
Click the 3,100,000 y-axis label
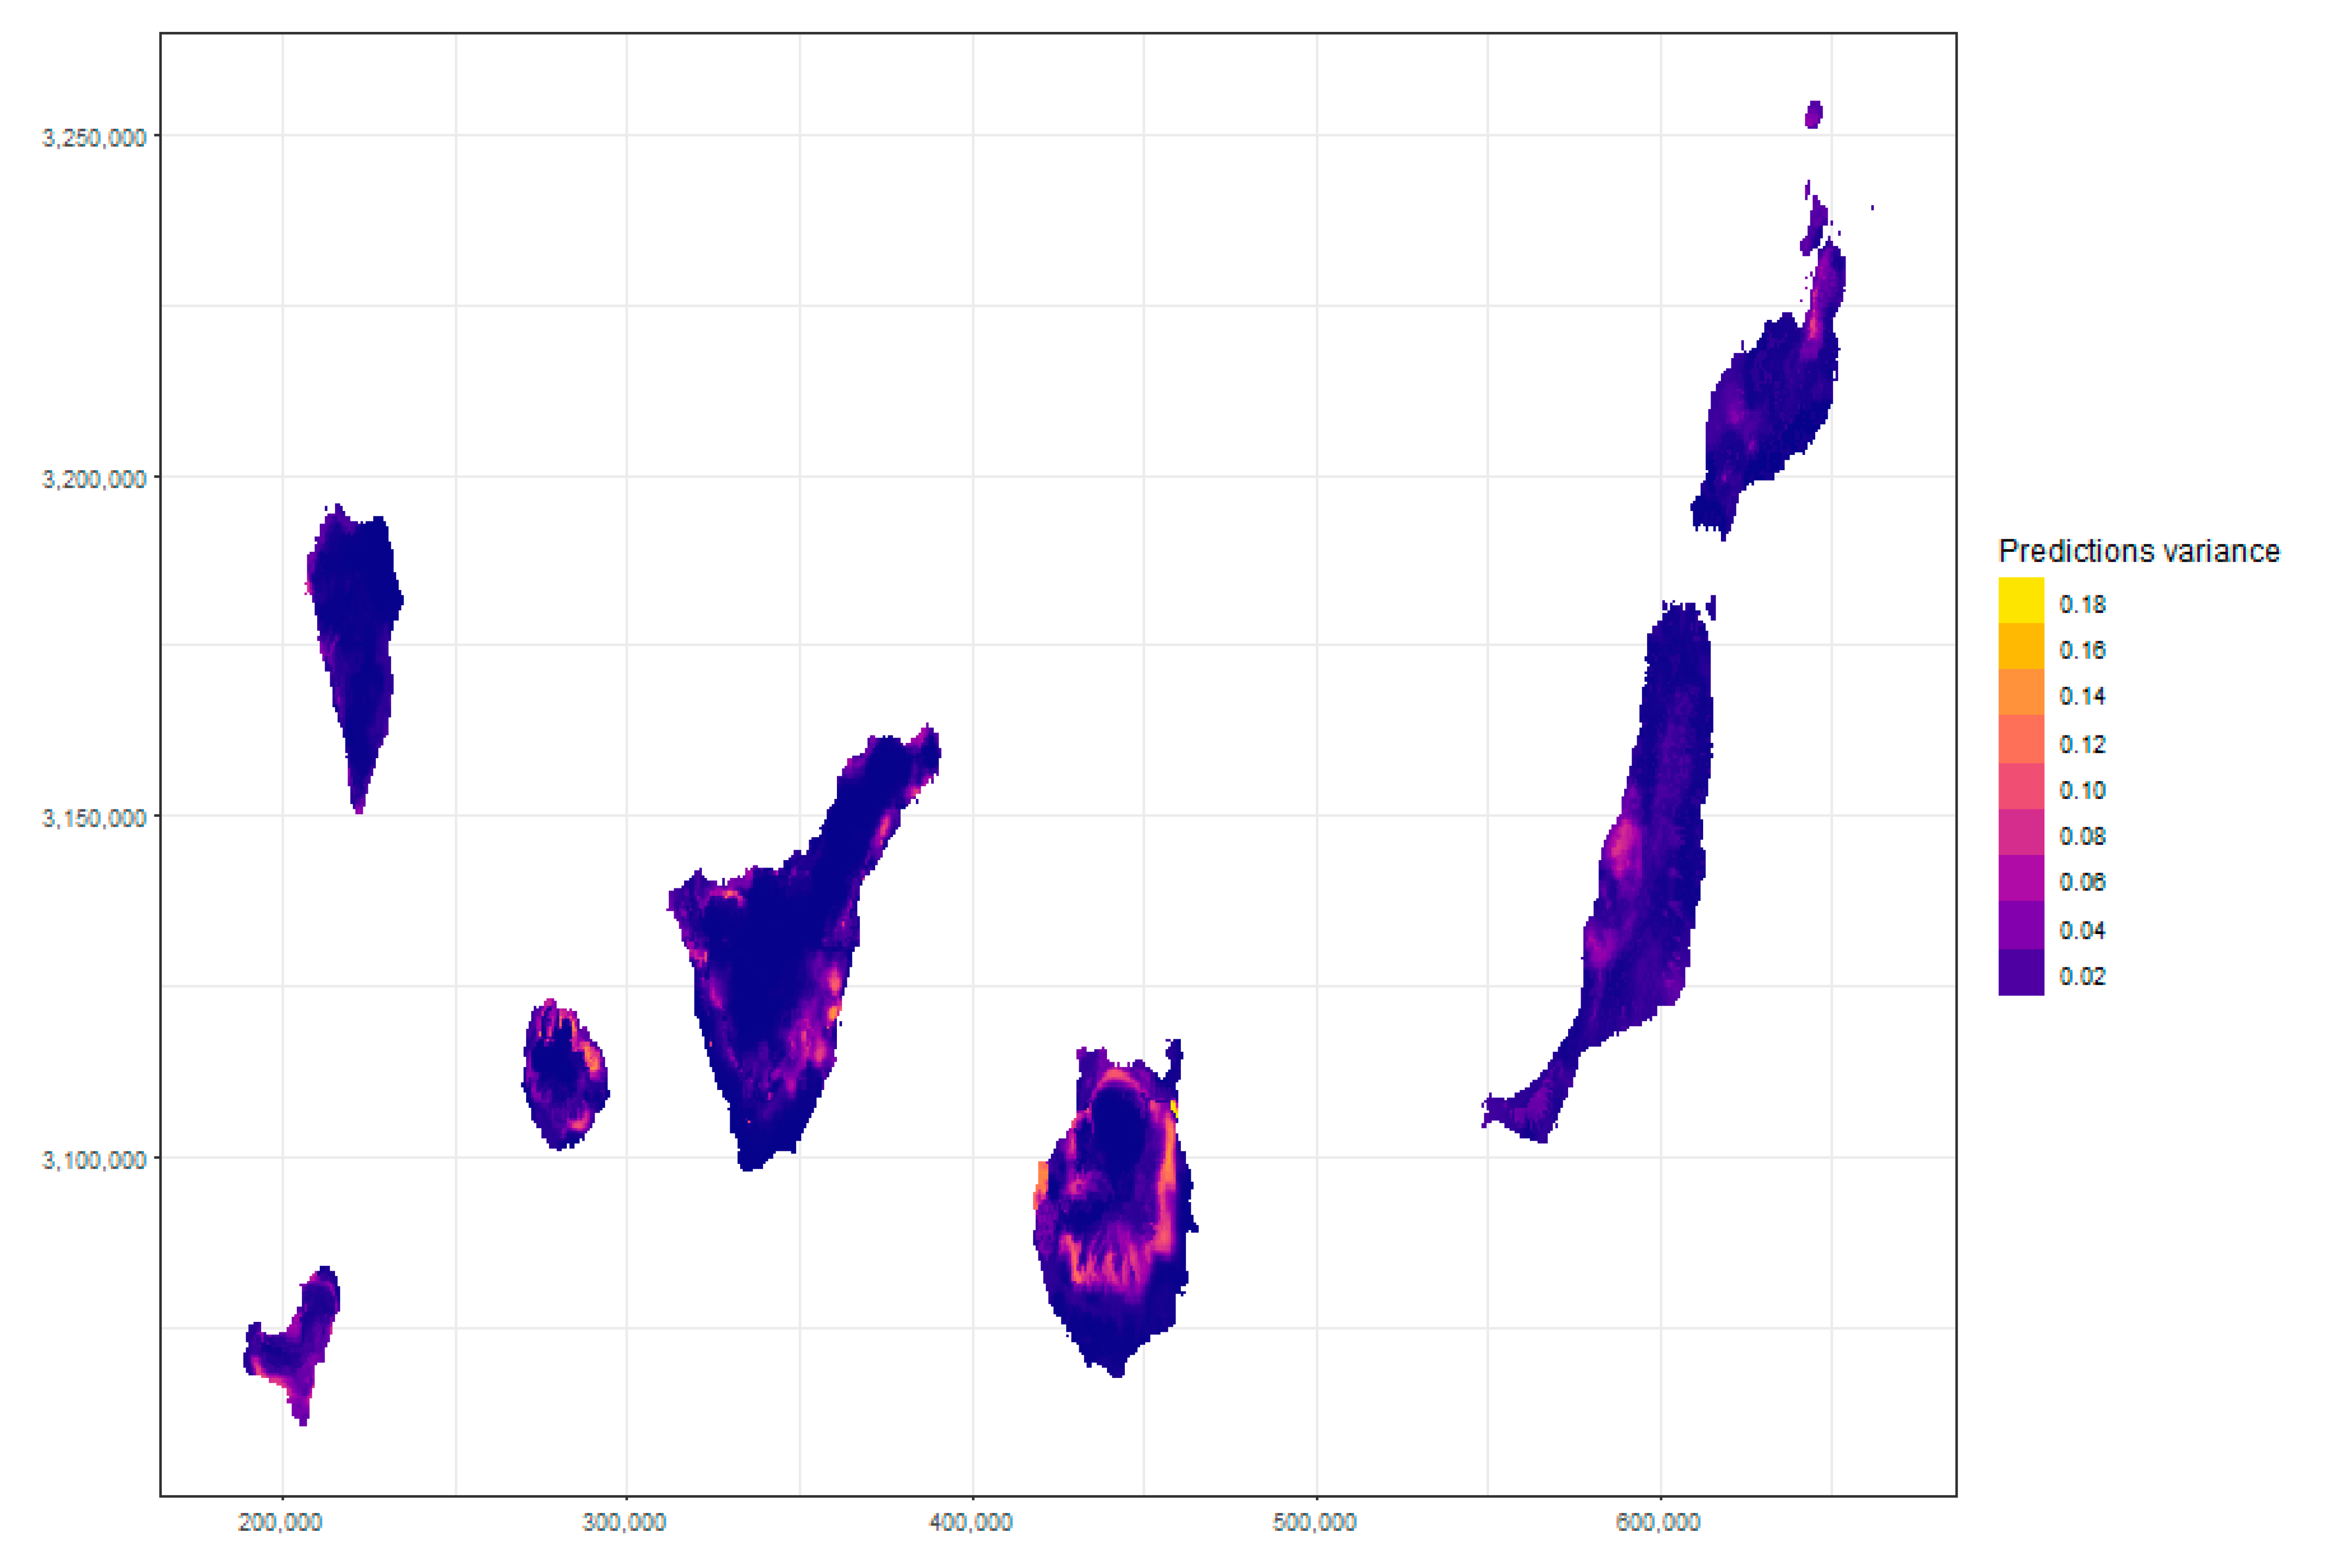click(94, 1159)
